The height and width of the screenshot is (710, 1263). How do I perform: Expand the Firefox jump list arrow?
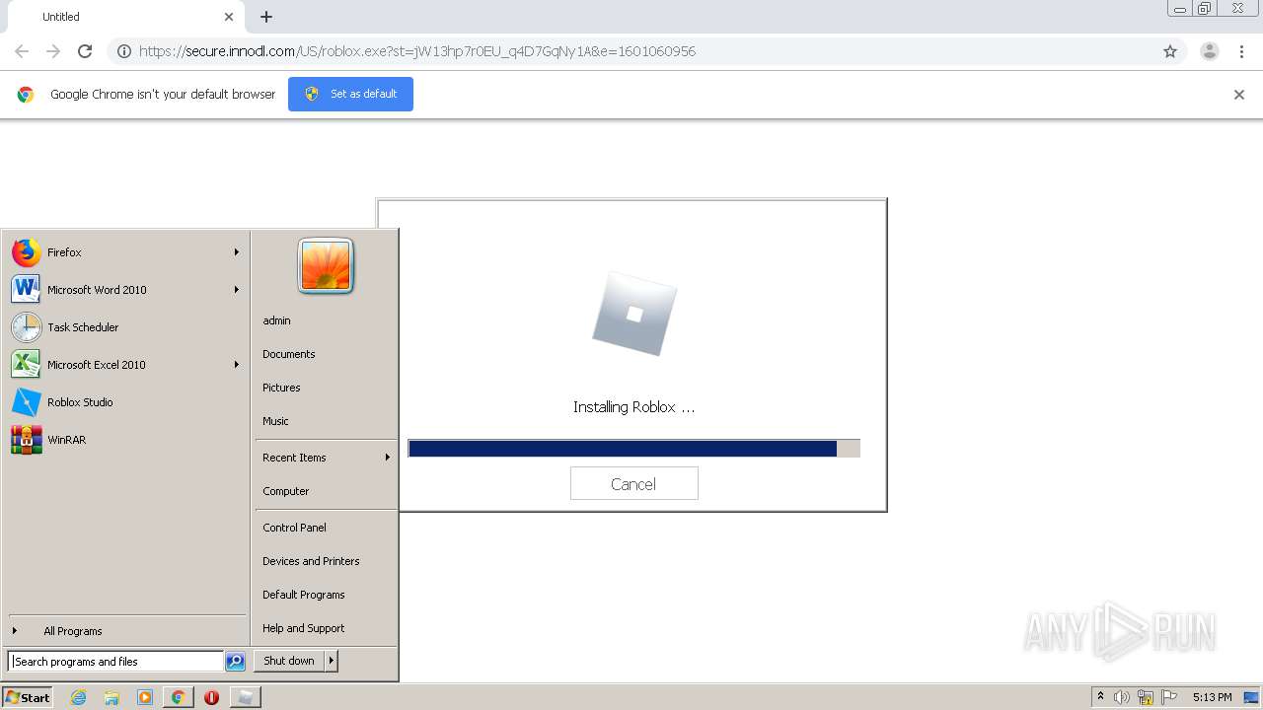point(237,252)
